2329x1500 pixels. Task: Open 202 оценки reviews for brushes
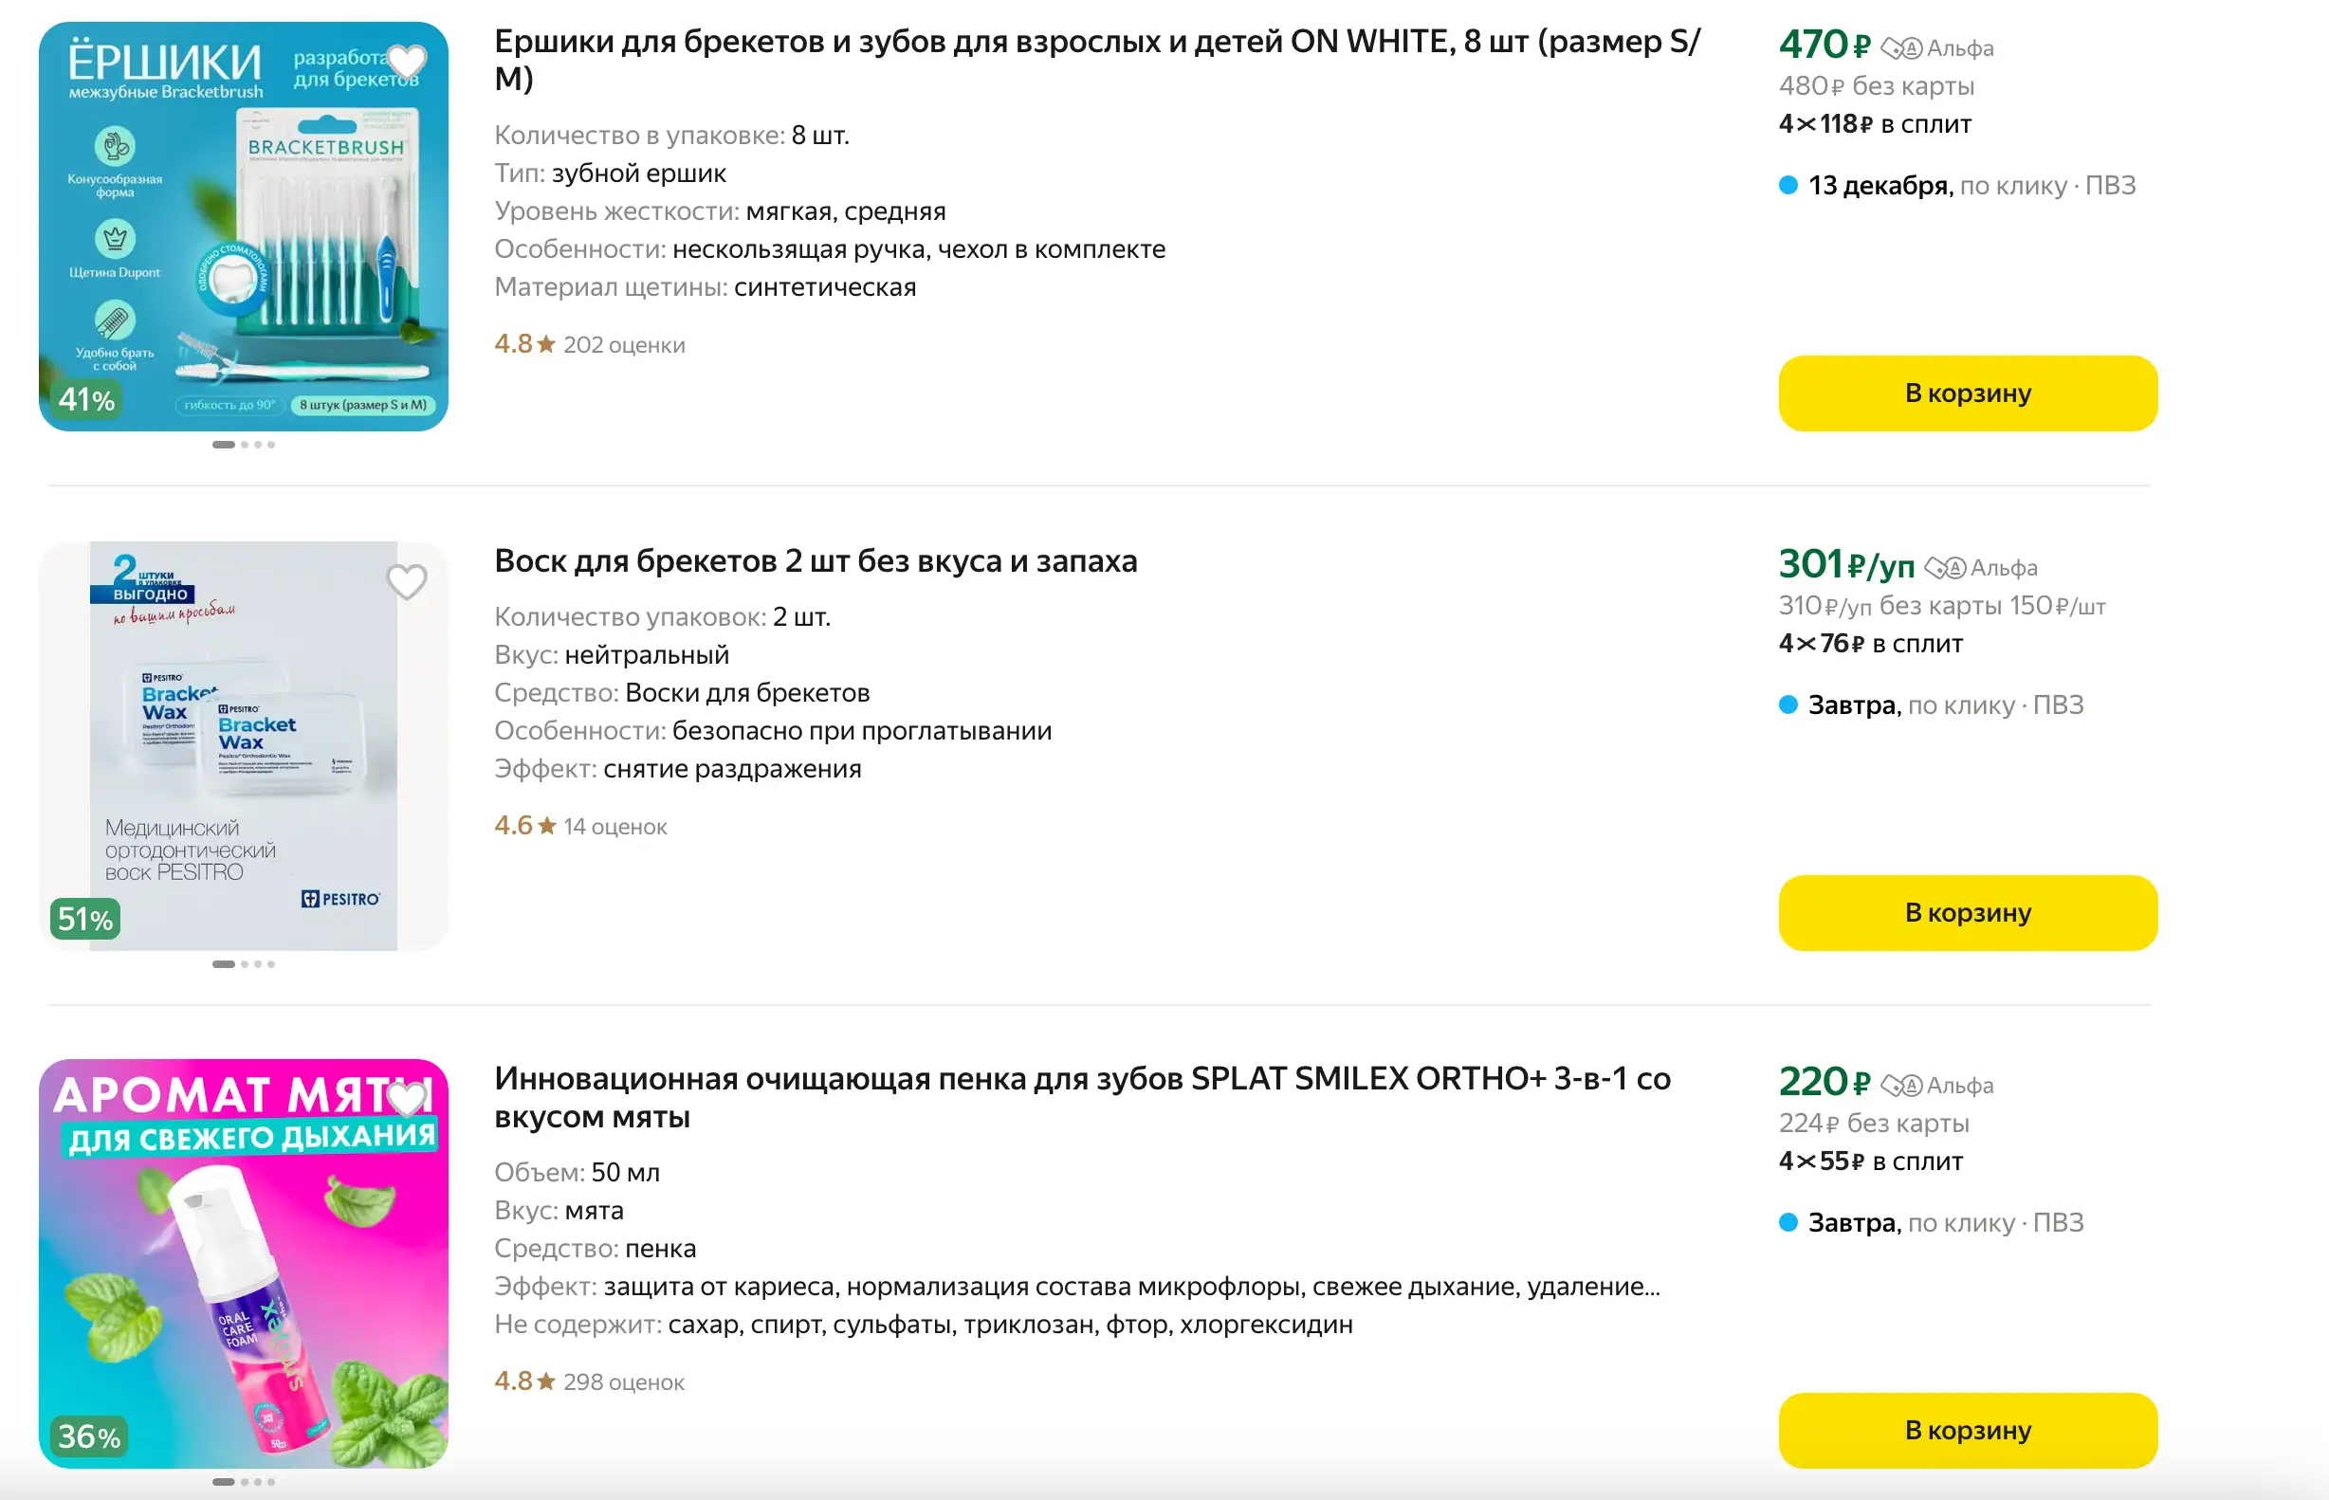click(623, 345)
